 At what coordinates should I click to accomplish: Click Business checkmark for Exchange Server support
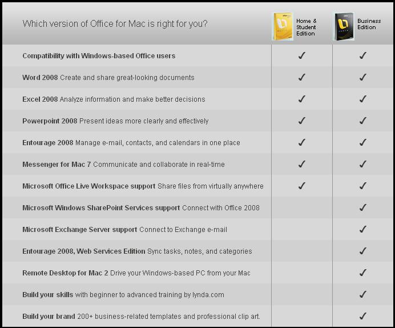click(x=363, y=229)
